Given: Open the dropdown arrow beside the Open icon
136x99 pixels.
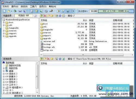Looking at the screenshot, I should pyautogui.click(x=11, y=11).
